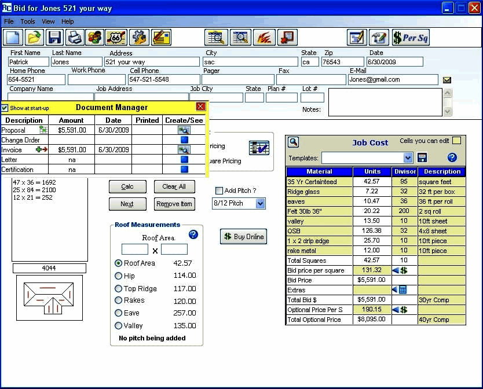The height and width of the screenshot is (389, 483).
Task: Click the email envelope icon beside E-Mail
Action: point(447,80)
